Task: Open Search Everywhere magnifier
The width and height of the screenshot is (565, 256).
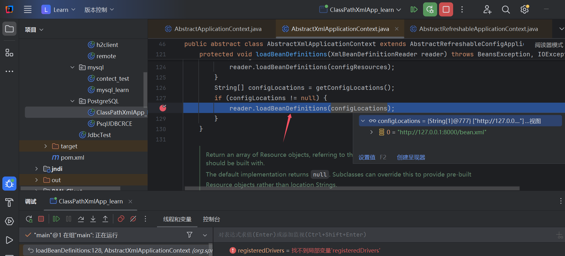Action: click(x=506, y=9)
